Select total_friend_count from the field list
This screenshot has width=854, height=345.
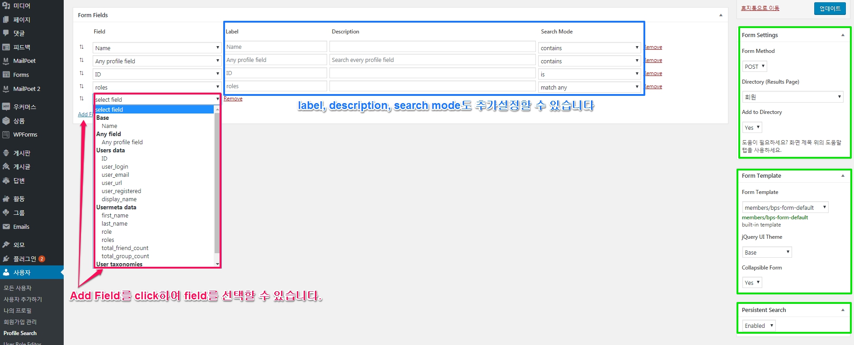pos(125,248)
